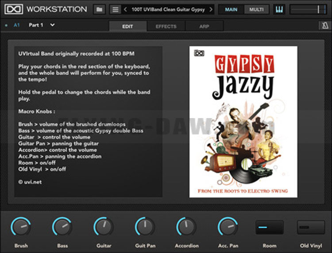Open the preset name '100T UVIBand Clean Guitar Gypsy'

click(168, 10)
